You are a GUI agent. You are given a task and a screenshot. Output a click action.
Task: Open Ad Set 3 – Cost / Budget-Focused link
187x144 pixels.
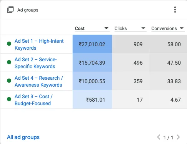33,100
